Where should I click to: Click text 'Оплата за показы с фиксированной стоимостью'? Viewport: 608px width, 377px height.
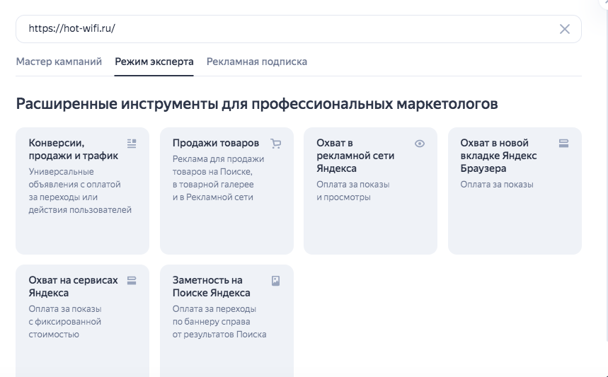(x=64, y=322)
